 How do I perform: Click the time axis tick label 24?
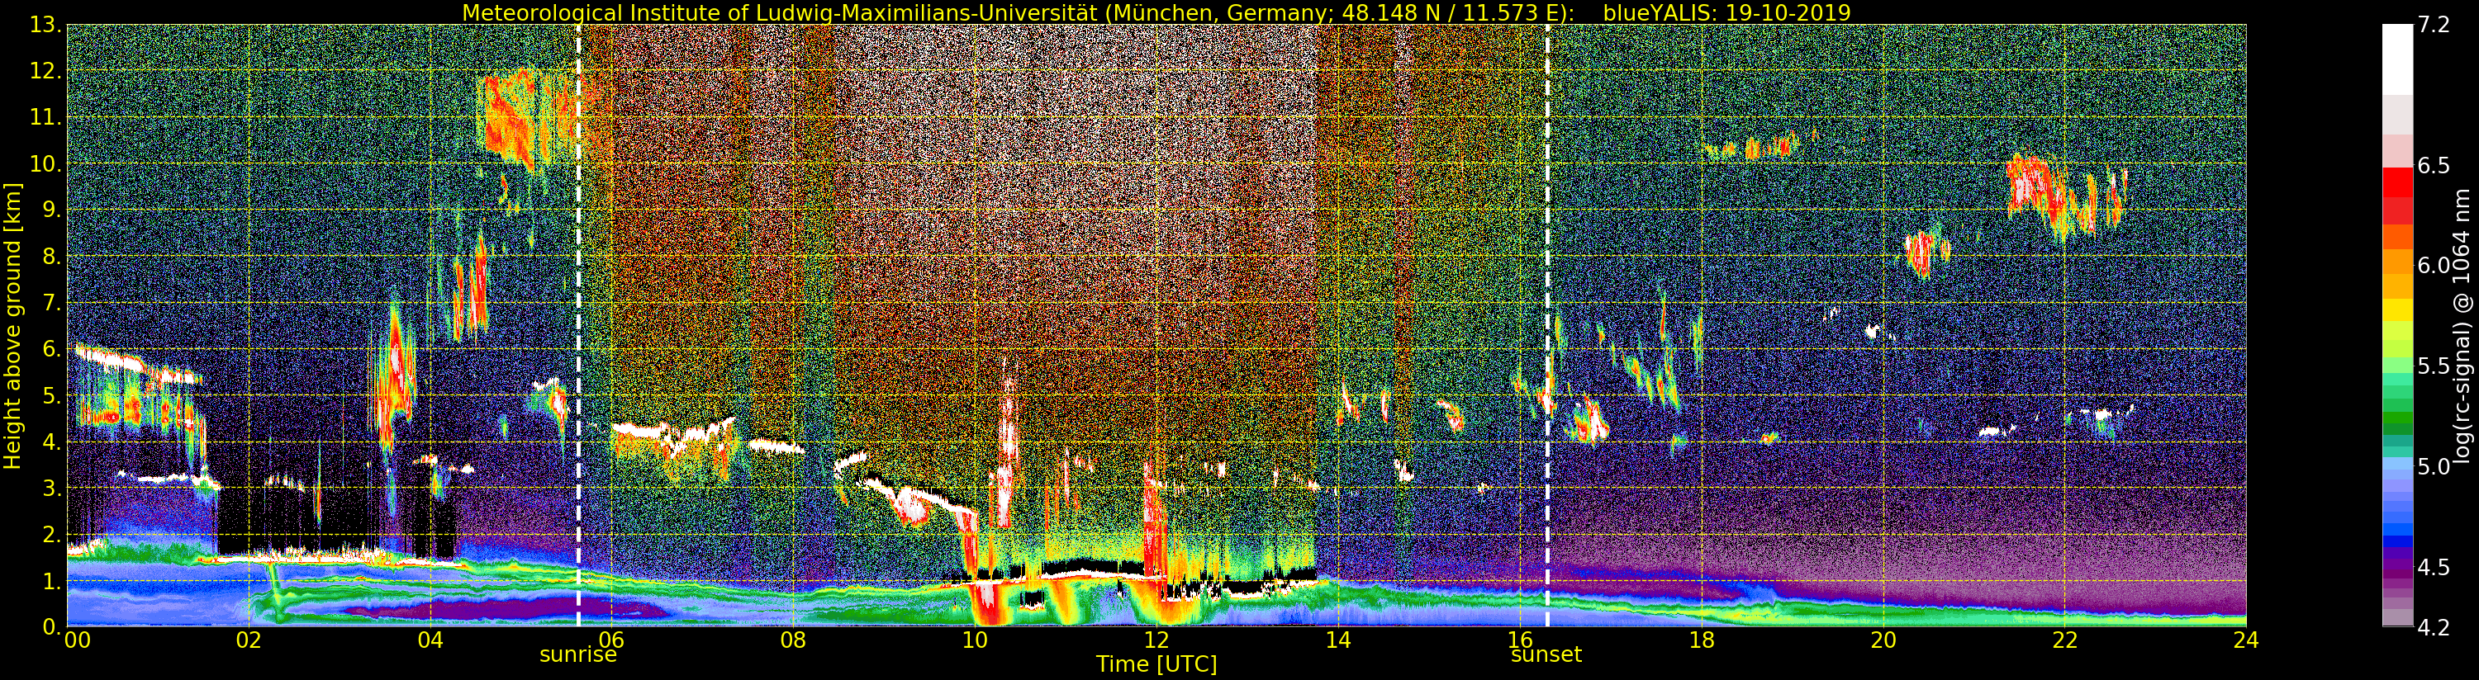[2246, 640]
